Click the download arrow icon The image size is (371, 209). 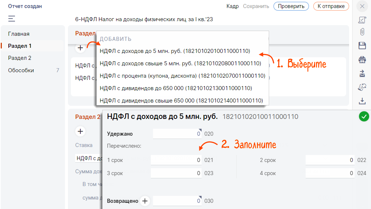click(x=362, y=101)
